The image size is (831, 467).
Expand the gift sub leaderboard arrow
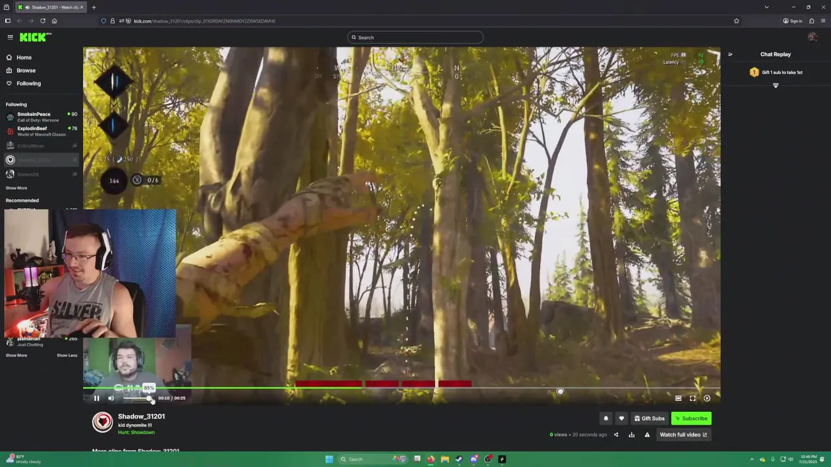pyautogui.click(x=776, y=85)
